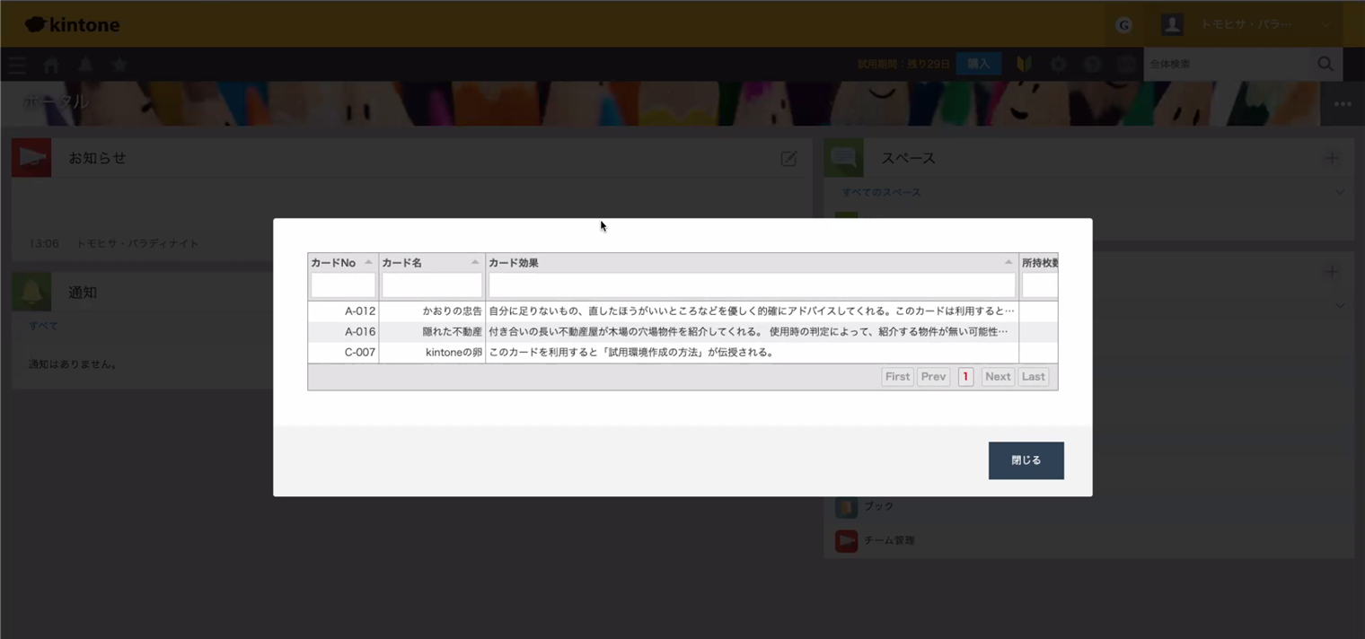
Task: Click the すべて link under 通知
Action: [43, 326]
